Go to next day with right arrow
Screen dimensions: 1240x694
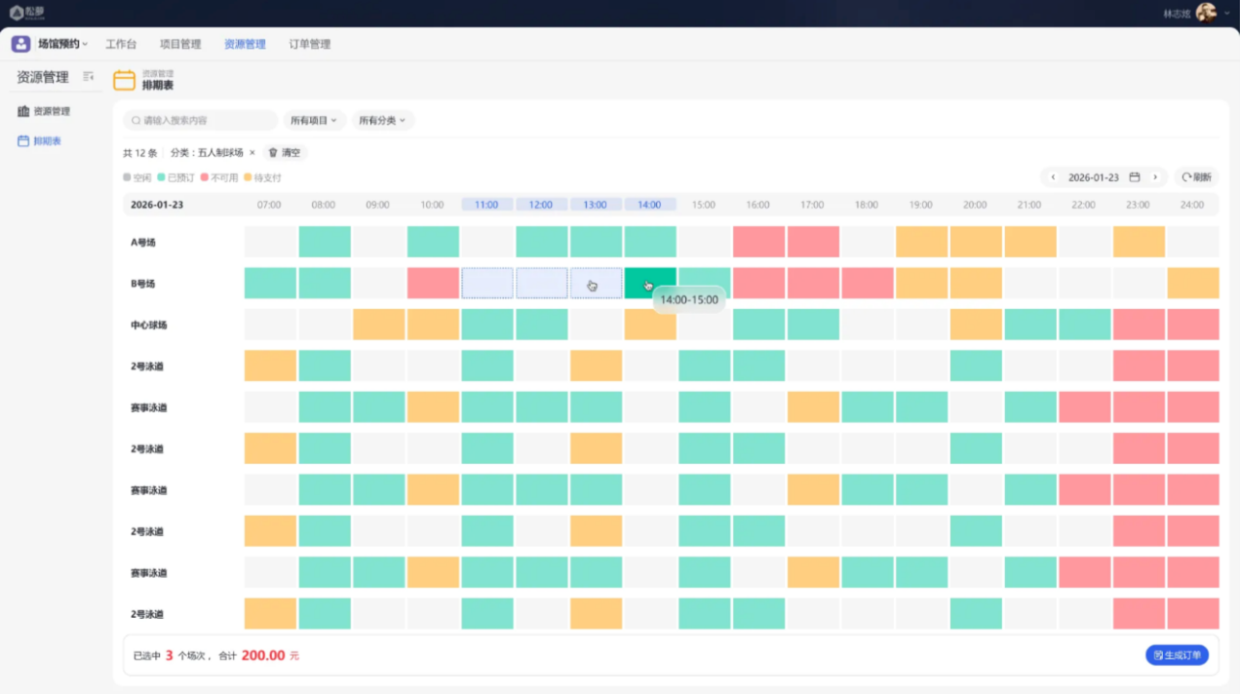1155,177
